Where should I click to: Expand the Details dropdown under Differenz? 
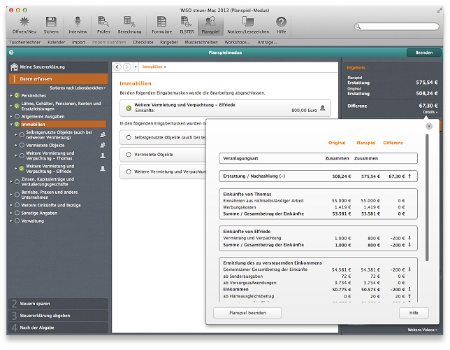(430, 112)
